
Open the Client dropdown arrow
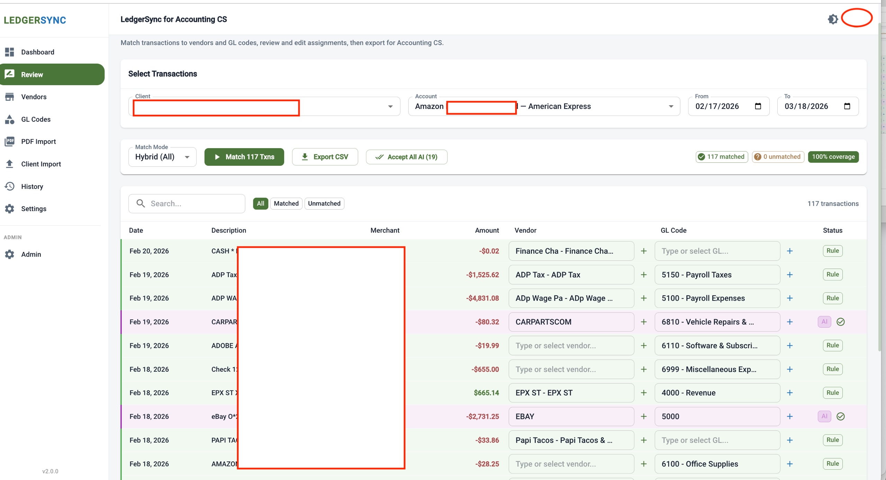pyautogui.click(x=390, y=106)
